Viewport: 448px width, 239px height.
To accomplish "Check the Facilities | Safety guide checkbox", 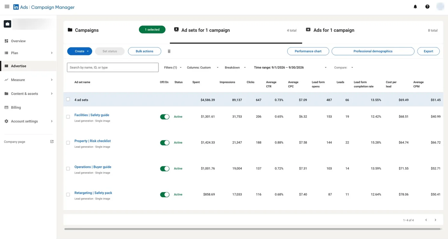I will pyautogui.click(x=68, y=117).
